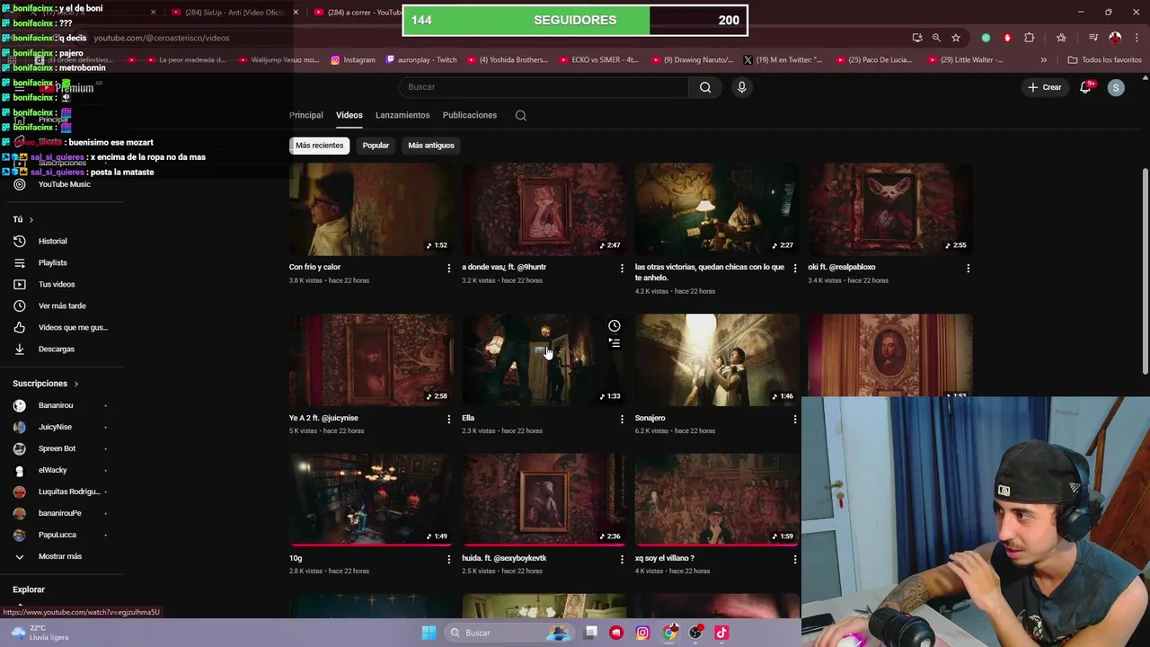
Task: Open TikTok app in the taskbar
Action: click(x=721, y=633)
